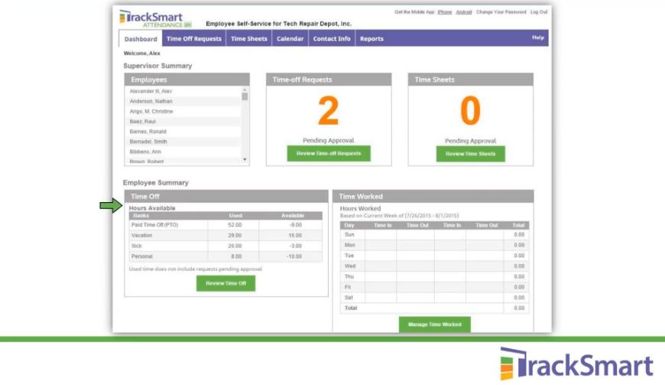The image size is (665, 385).
Task: Click Log Out
Action: point(539,12)
